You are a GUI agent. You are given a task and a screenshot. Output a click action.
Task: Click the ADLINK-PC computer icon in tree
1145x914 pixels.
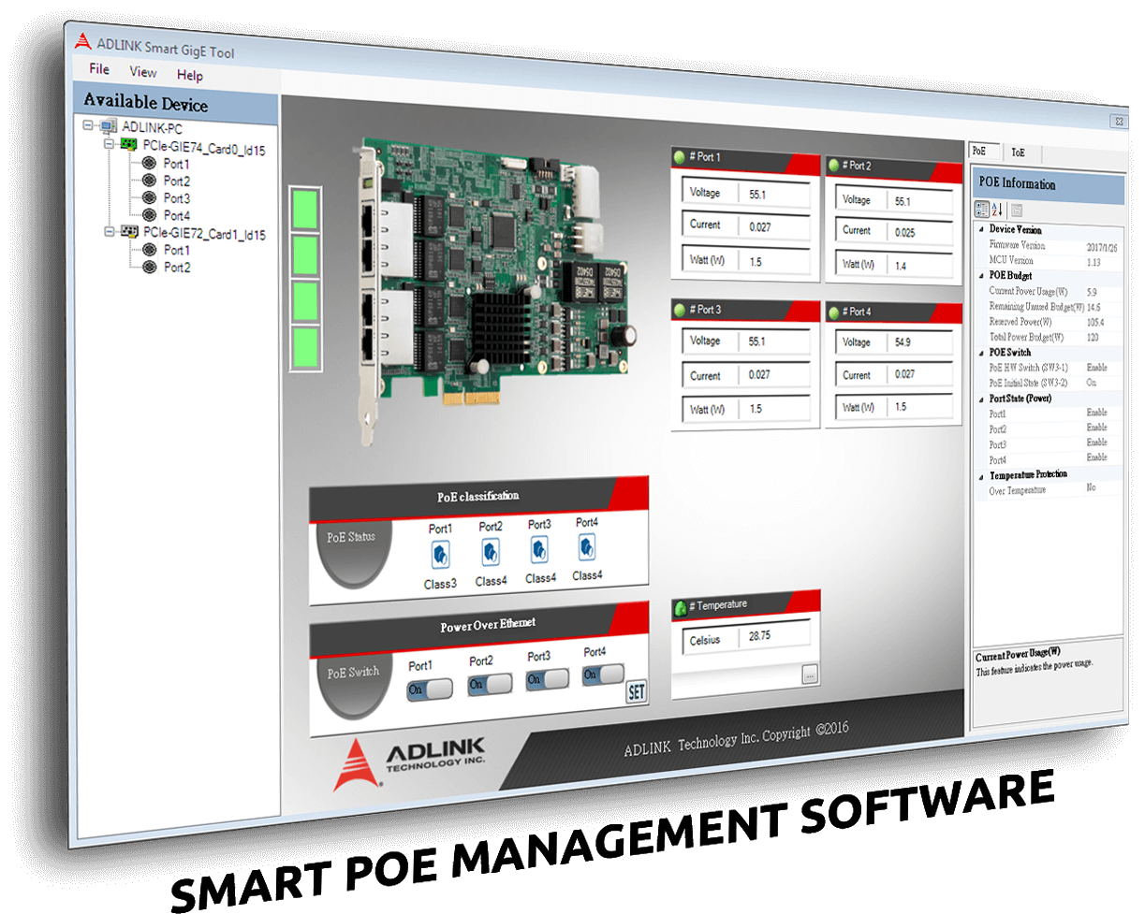107,126
